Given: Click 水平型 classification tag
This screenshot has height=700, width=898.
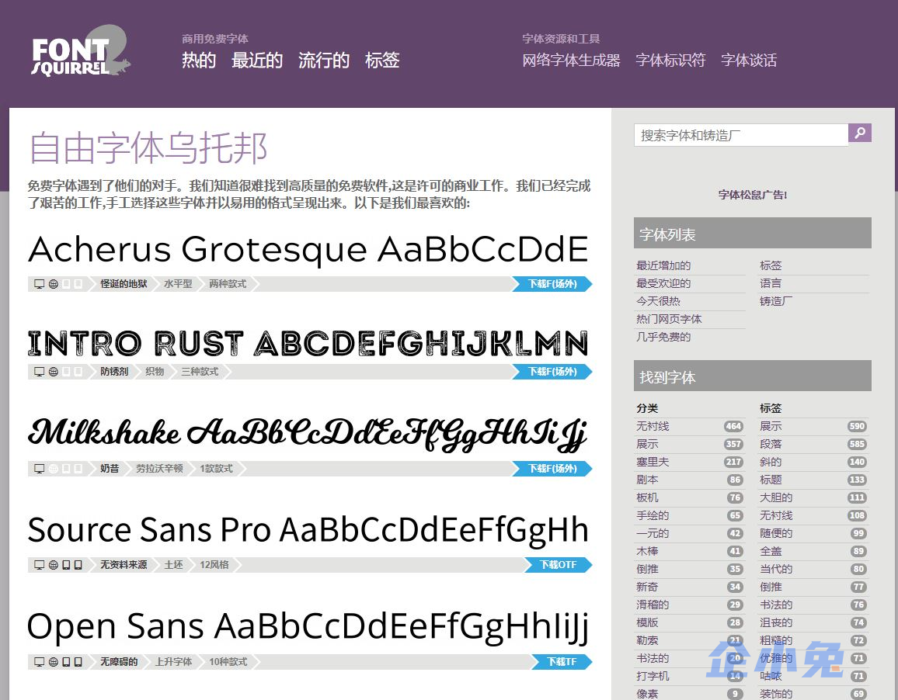Looking at the screenshot, I should [x=178, y=284].
